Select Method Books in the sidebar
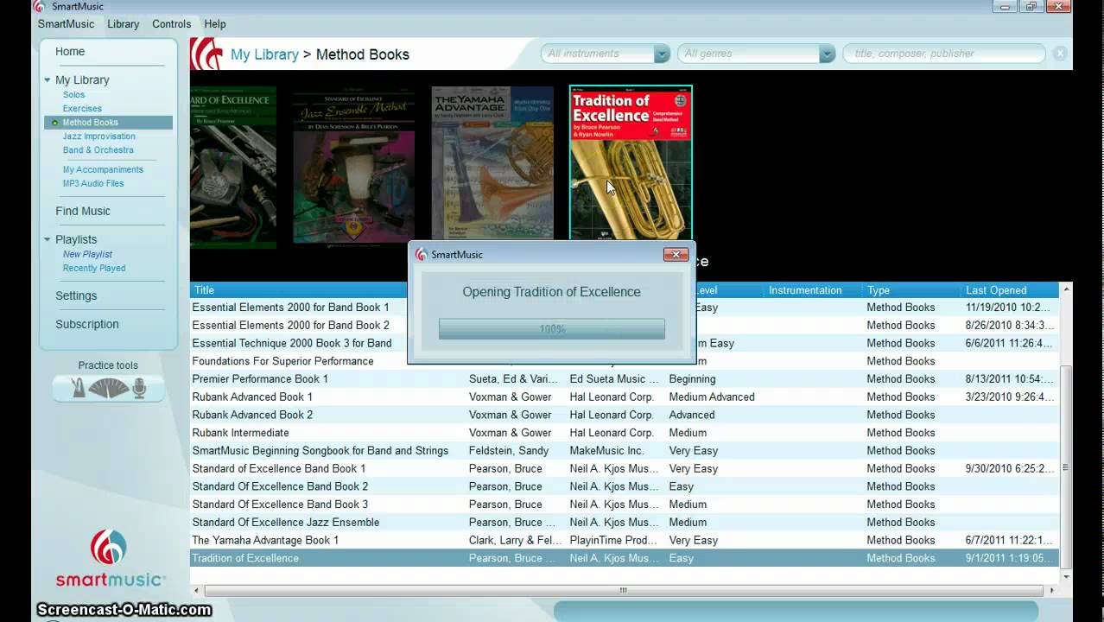This screenshot has width=1104, height=622. (x=108, y=123)
